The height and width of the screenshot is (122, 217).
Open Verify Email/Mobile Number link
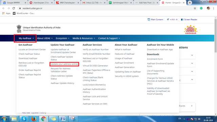coord(96,54)
